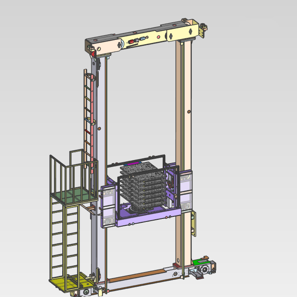Click the red component on top beam
Image resolution: width=297 pixels, height=297 pixels.
[131, 41]
